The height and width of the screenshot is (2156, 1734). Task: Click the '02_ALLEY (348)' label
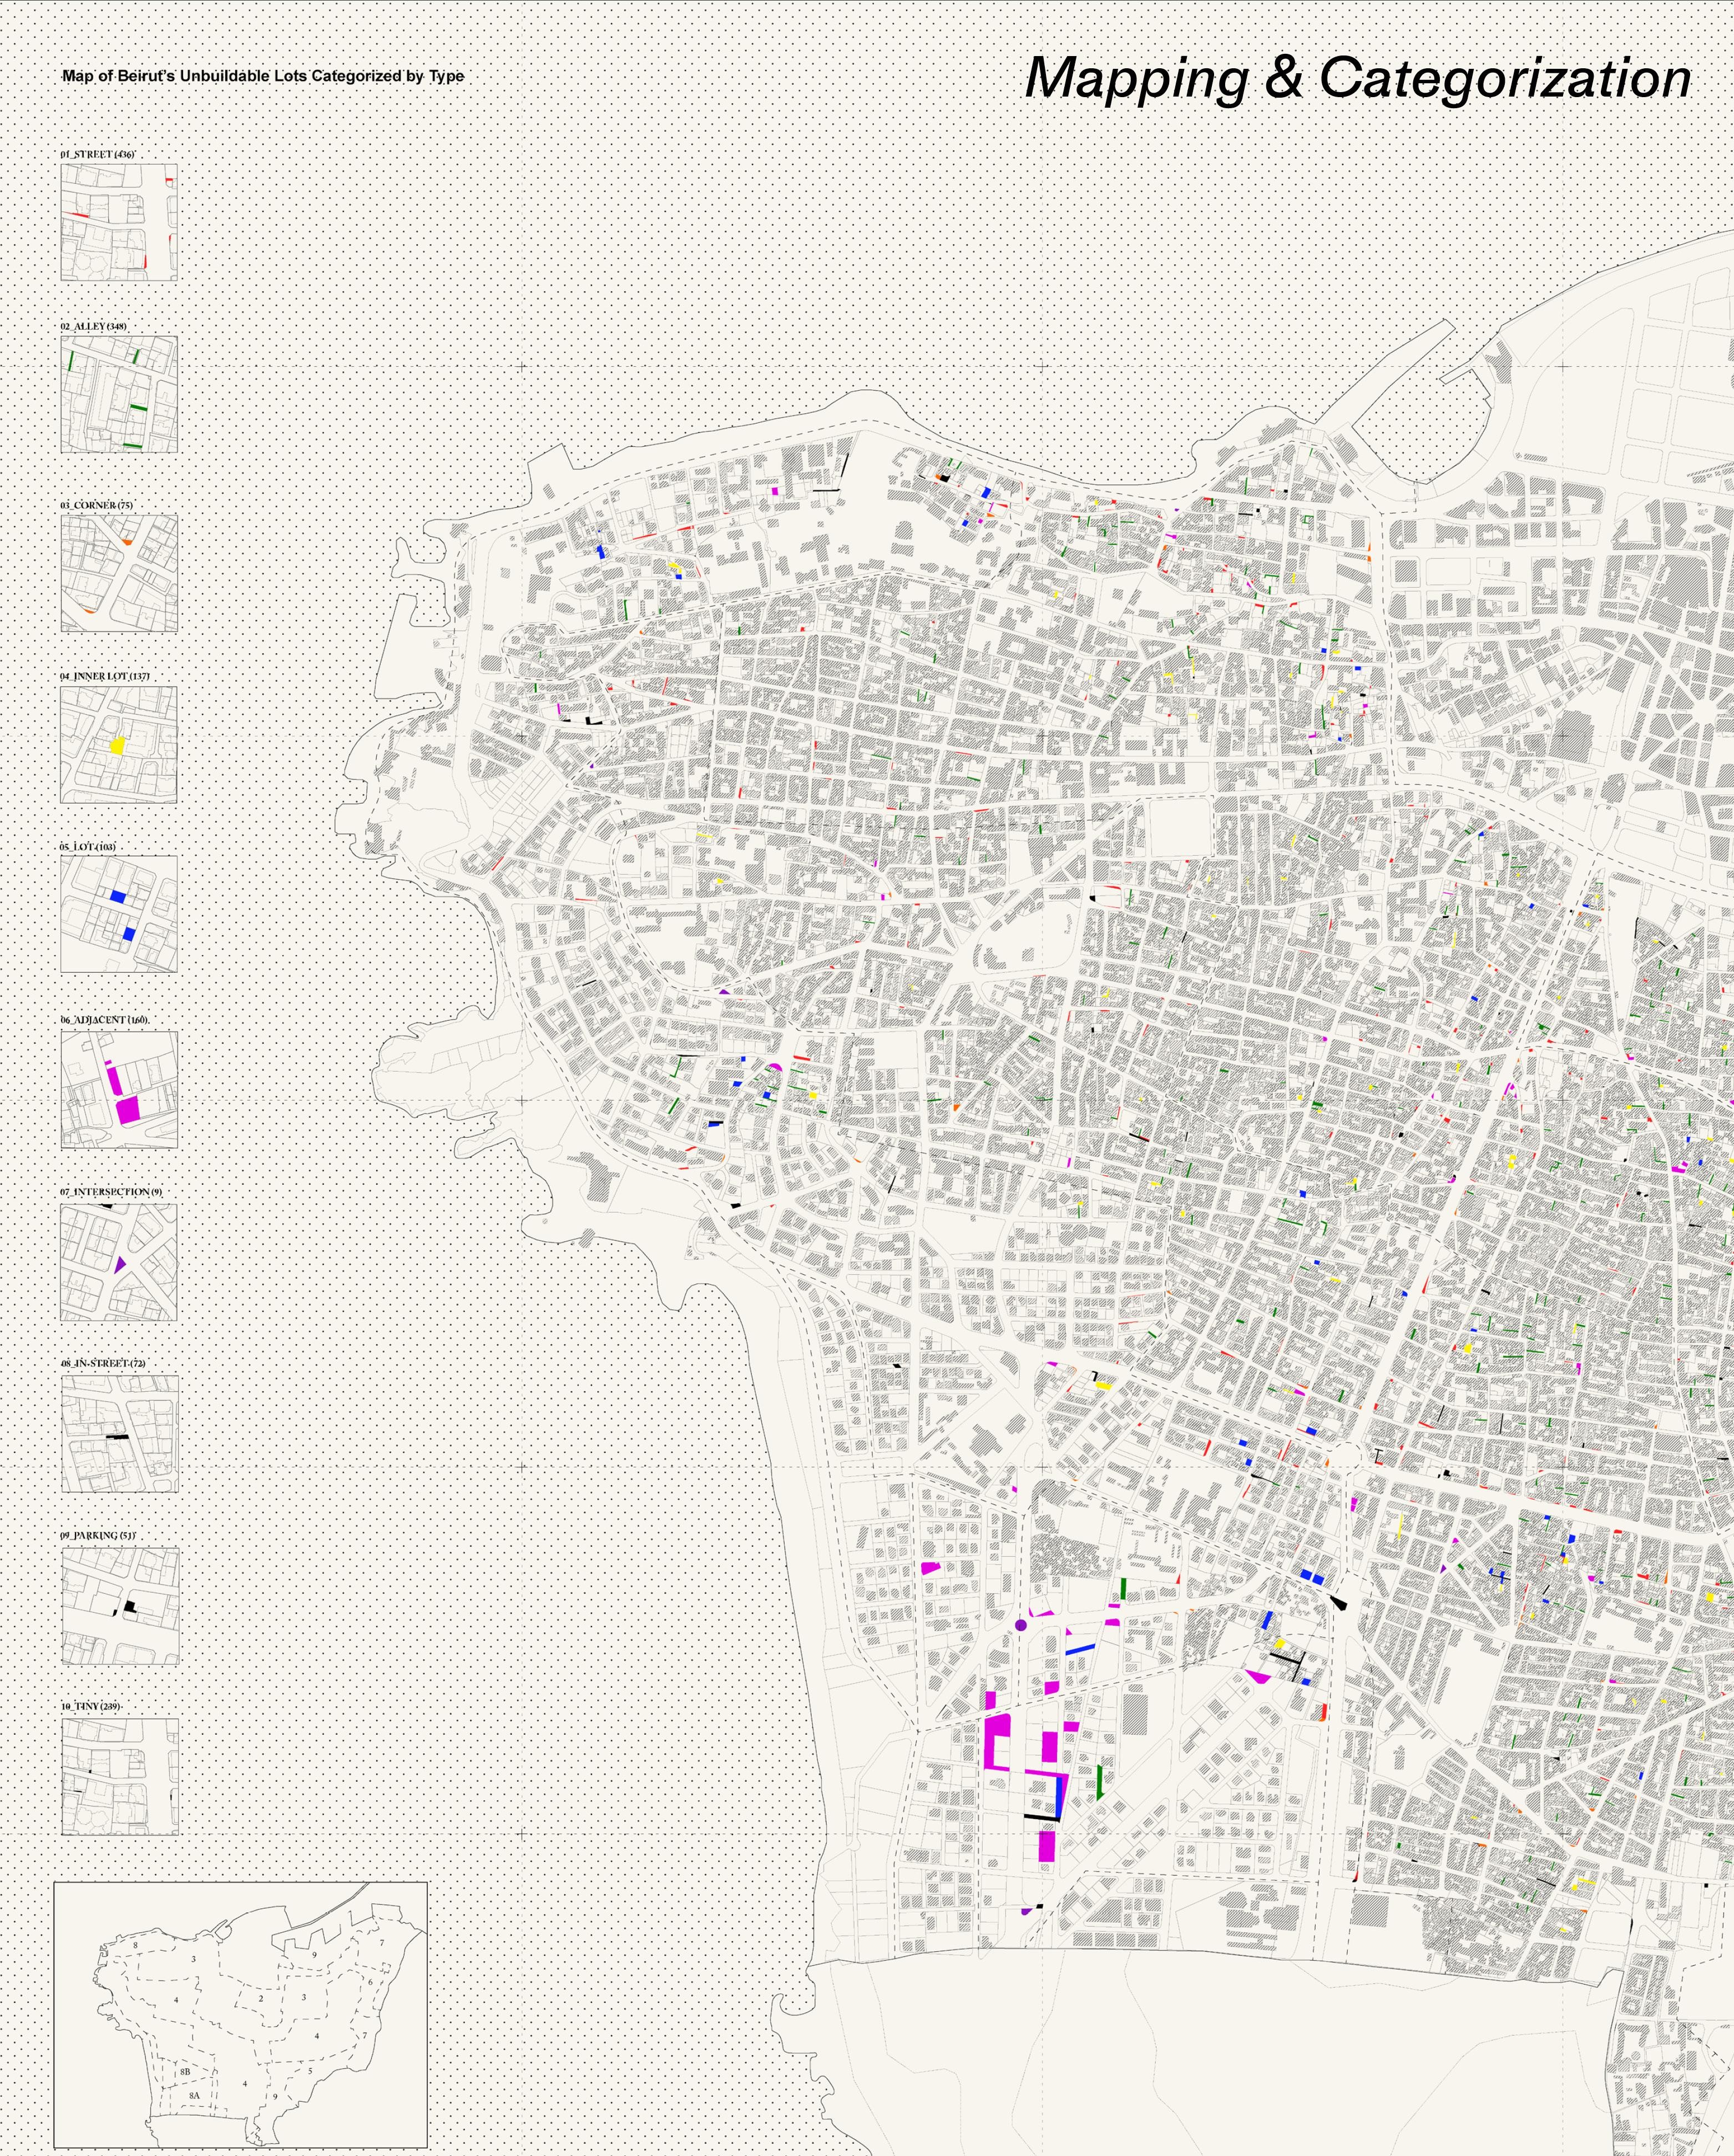pyautogui.click(x=93, y=327)
